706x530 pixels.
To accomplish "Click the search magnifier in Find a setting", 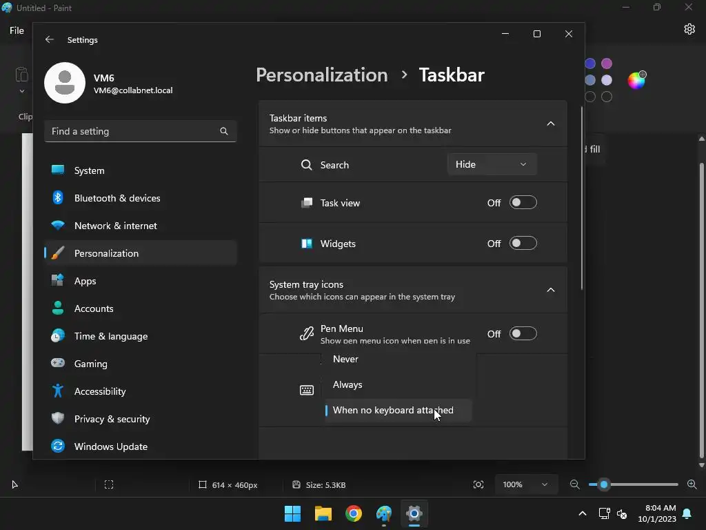I will 224,131.
